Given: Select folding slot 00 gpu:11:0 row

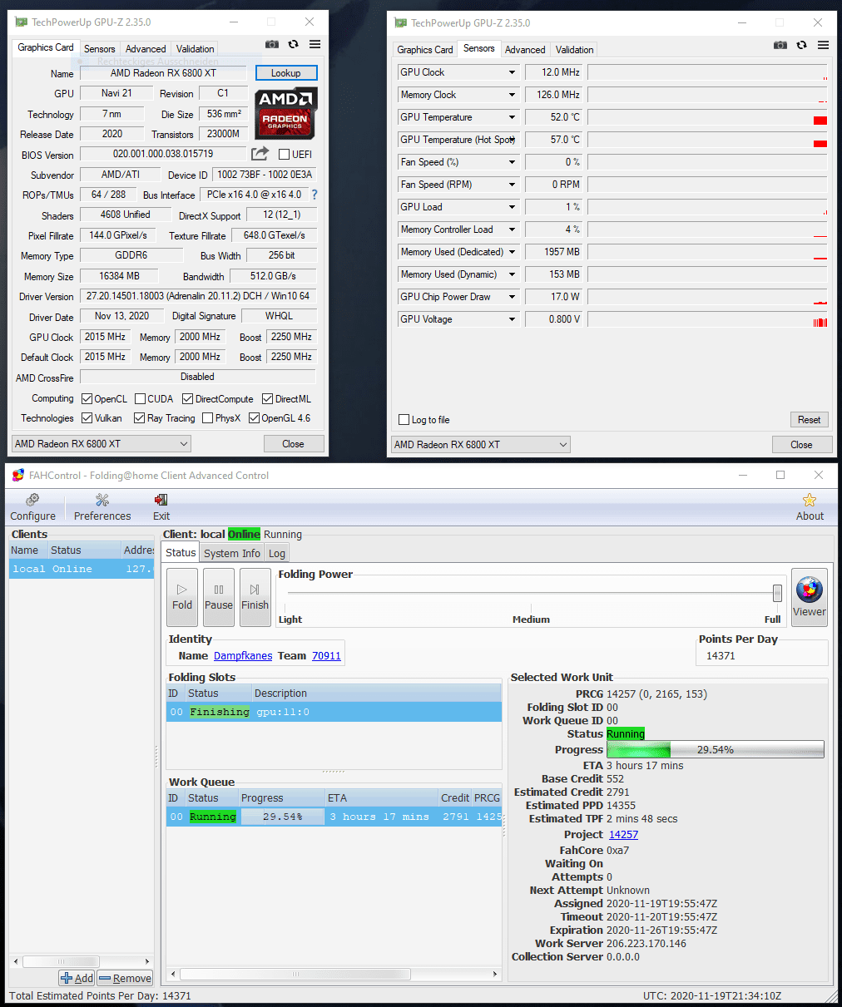Looking at the screenshot, I should (334, 712).
